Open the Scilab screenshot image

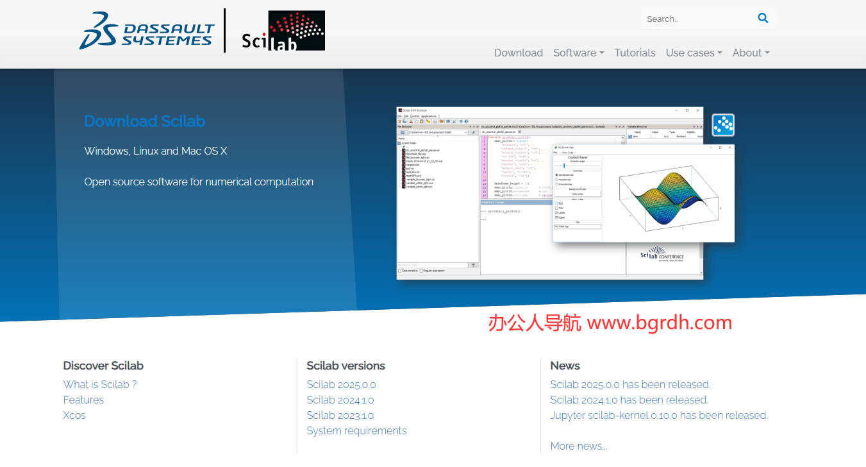click(x=549, y=193)
